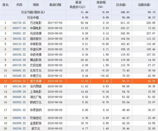This screenshot has width=158, height=131.
Task: Open stock code link 000802.SZ
Action: point(19,71)
